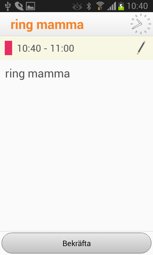The height and width of the screenshot is (255, 153).
Task: Tap the mobile signal strength bars
Action: 112,6
